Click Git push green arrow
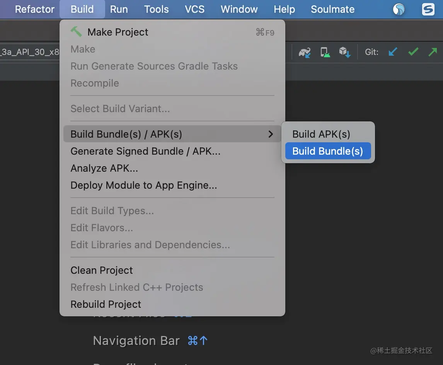Screen dimensions: 443x365 433,52
